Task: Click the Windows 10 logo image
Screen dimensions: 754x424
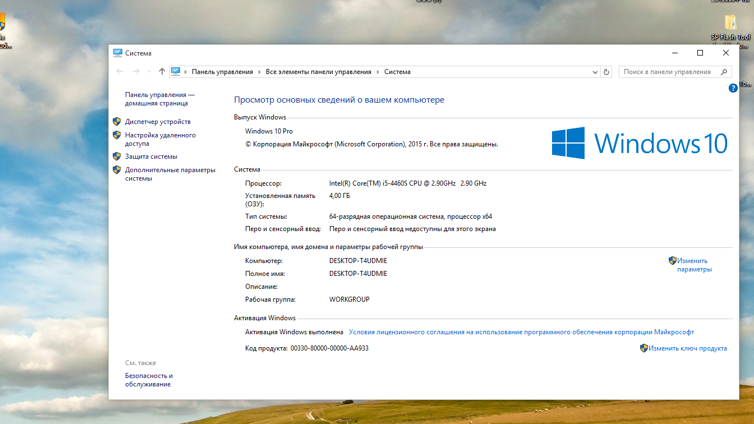Action: 640,143
